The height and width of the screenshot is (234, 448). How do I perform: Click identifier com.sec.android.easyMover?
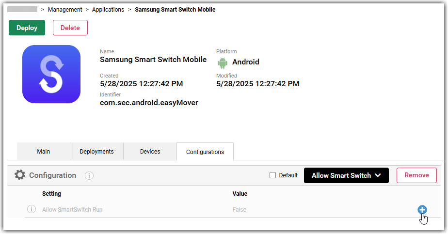coord(149,103)
